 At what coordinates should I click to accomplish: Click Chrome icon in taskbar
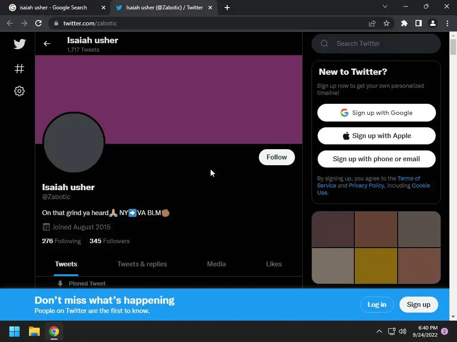point(54,331)
